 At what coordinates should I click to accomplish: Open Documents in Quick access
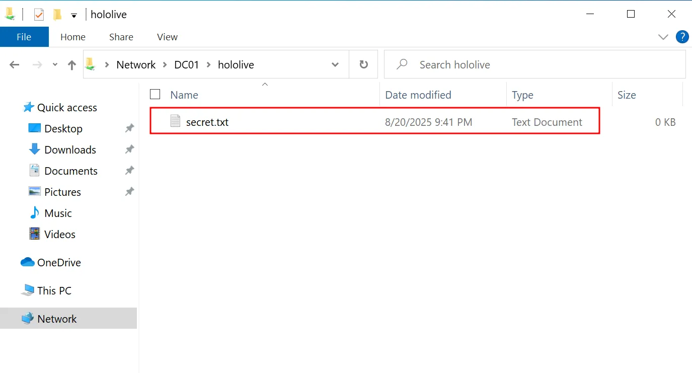(x=71, y=171)
